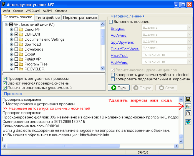Open the HackTool action dropdown
The width and height of the screenshot is (194, 156).
pos(189,55)
